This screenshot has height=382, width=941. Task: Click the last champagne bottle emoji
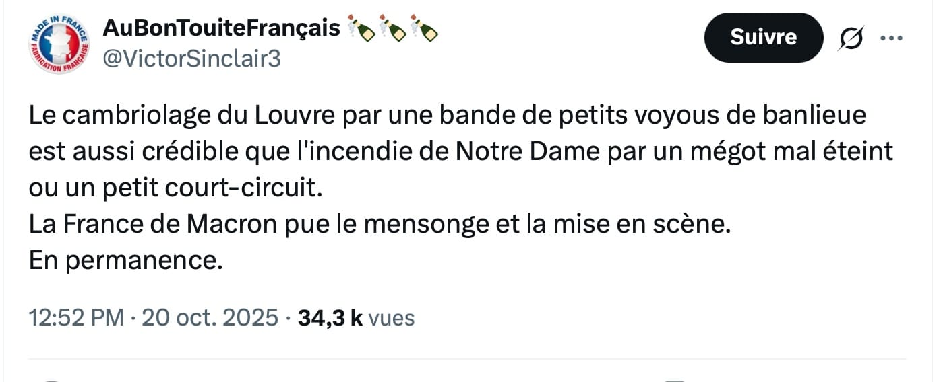click(425, 28)
